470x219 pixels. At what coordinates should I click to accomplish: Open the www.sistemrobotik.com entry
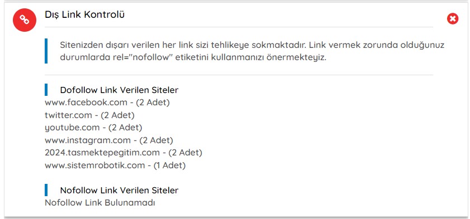pyautogui.click(x=115, y=165)
